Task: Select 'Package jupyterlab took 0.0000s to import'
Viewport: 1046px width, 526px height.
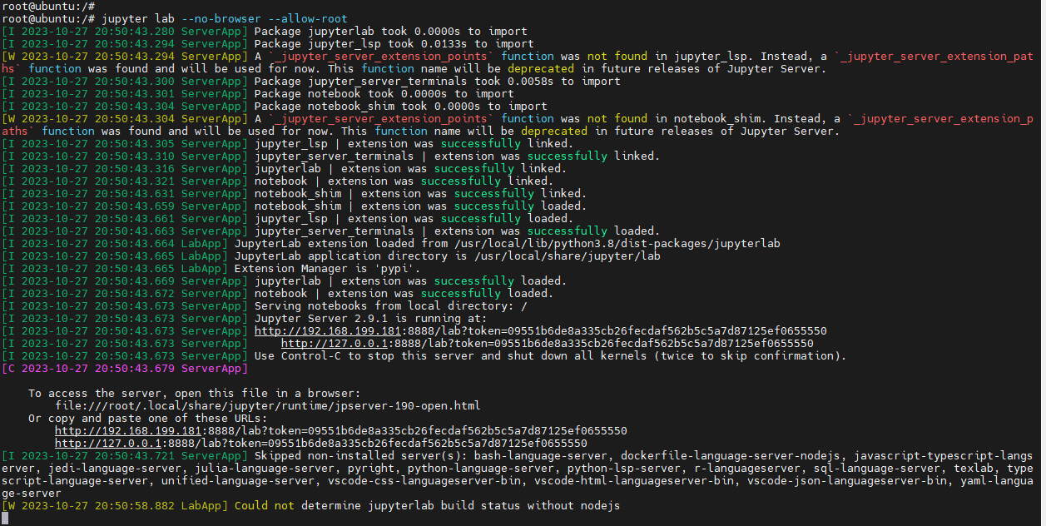Action: pos(390,31)
